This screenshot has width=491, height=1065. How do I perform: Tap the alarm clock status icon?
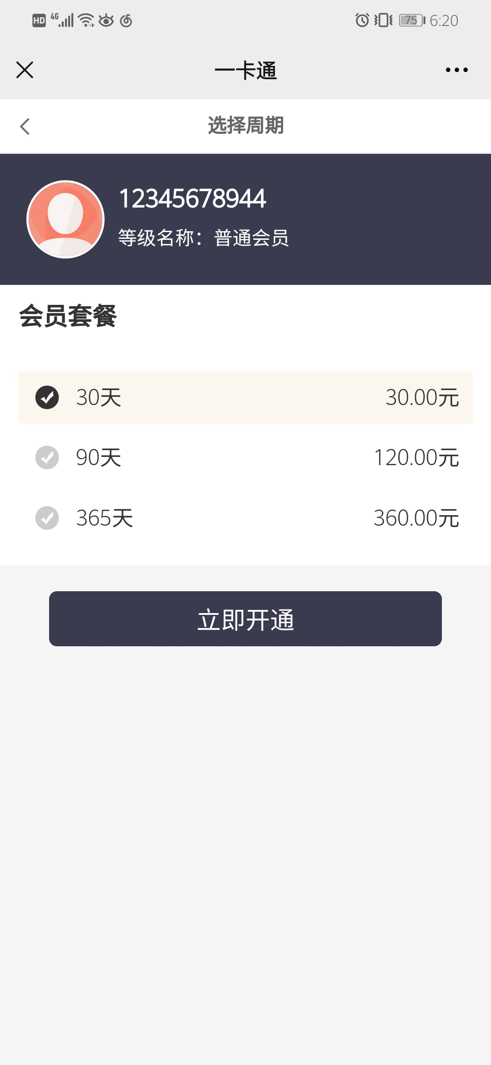[x=362, y=20]
